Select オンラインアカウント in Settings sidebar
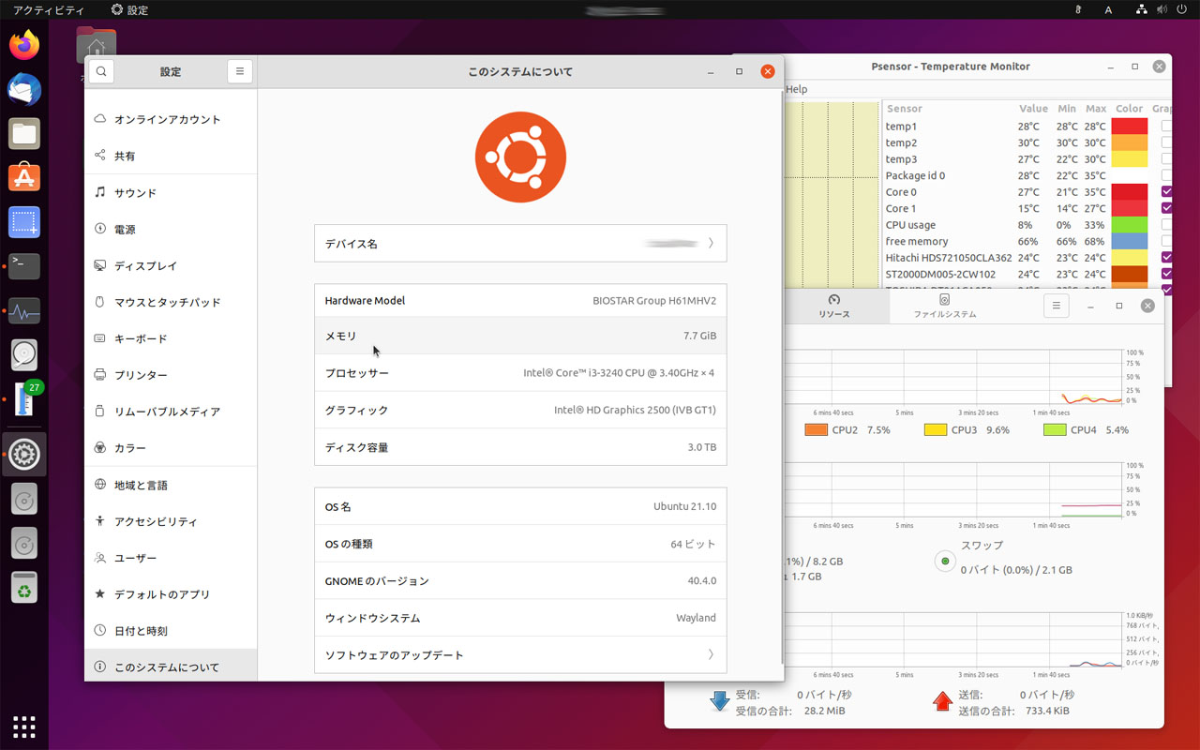The width and height of the screenshot is (1200, 750). pos(171,119)
